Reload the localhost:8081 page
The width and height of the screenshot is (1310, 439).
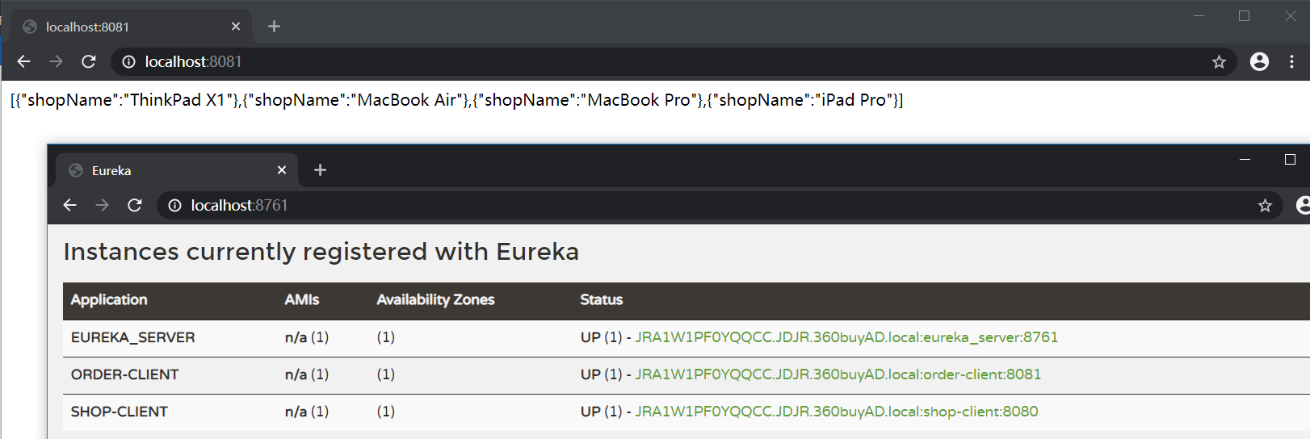click(89, 61)
